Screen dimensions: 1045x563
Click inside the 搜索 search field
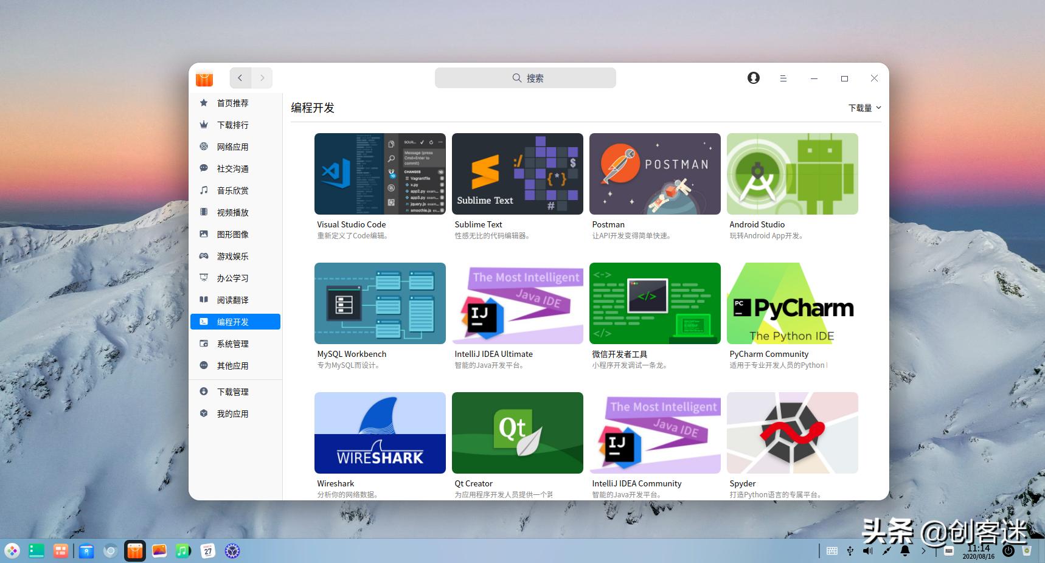525,78
